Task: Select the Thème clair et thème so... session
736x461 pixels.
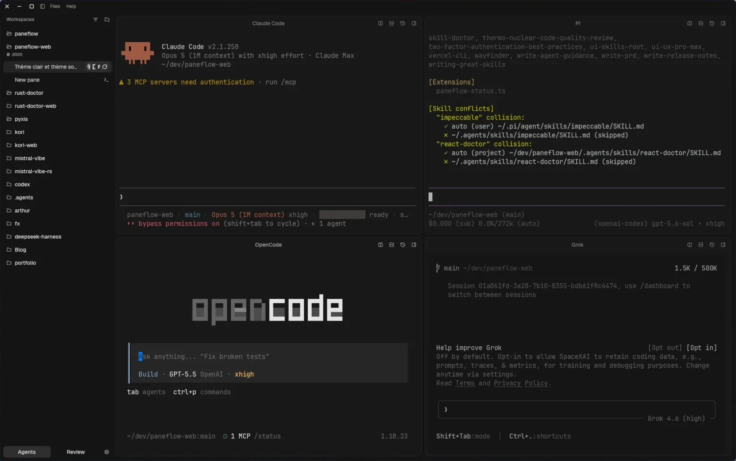Action: (x=58, y=67)
